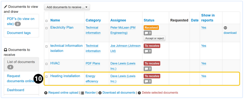Click Download all documents link
The height and width of the screenshot is (100, 244).
[x=119, y=93]
